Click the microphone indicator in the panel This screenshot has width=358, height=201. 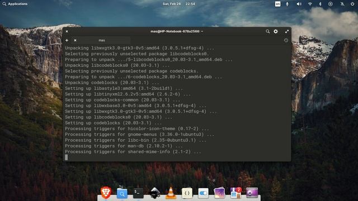pyautogui.click(x=287, y=4)
